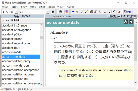Screen dimensions: 138x91
Task: Open the 編集(E) menu
Action: coord(15,7)
